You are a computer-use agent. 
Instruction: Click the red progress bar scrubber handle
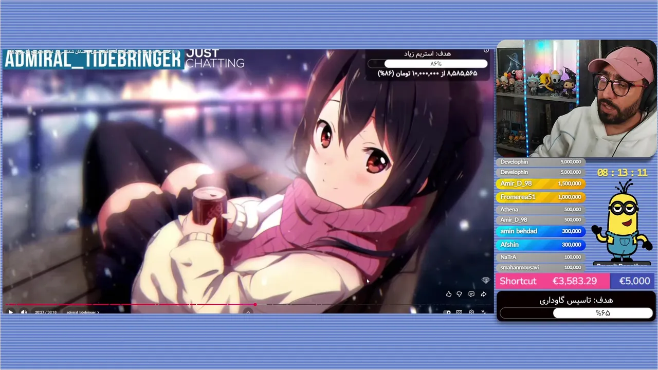click(255, 305)
